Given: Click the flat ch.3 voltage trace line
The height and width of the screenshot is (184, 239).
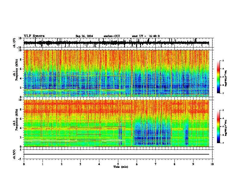Looking at the screenshot, I should tap(116, 154).
